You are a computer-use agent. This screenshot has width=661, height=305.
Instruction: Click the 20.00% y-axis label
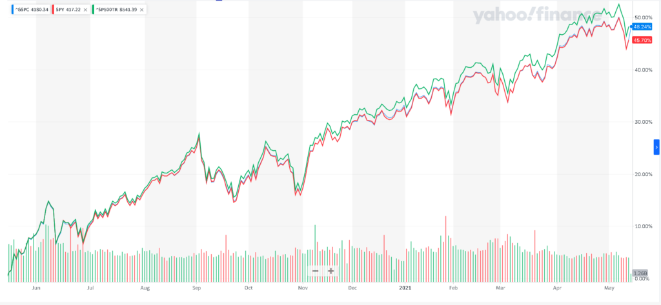pyautogui.click(x=642, y=174)
